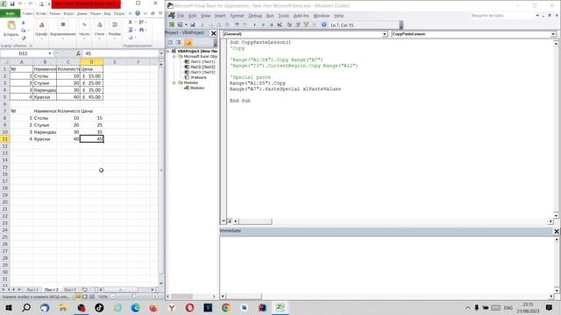Switch to sheet tab Лист3
The image size is (561, 315).
[70, 290]
